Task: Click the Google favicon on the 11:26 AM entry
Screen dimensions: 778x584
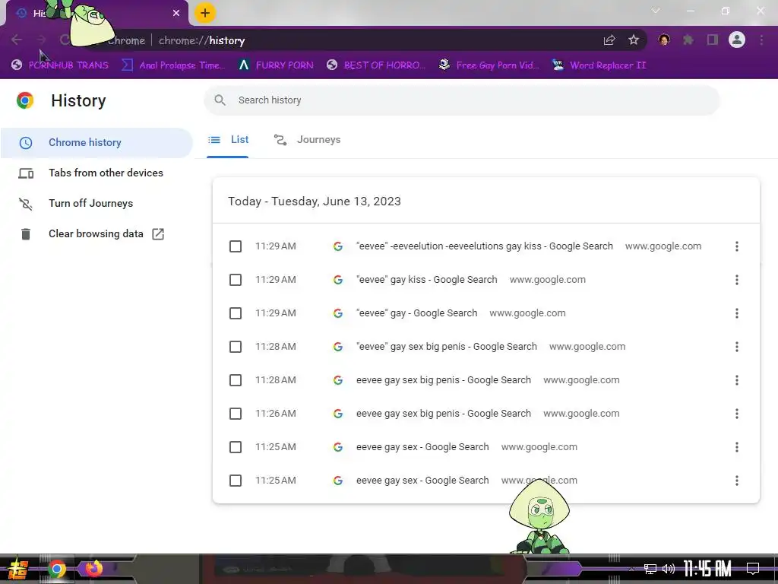Action: coord(338,414)
